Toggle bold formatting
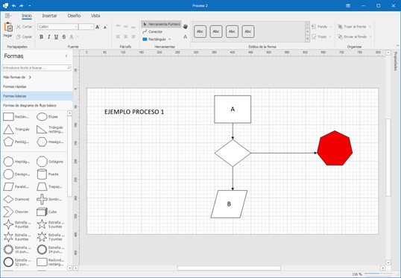 [x=41, y=37]
